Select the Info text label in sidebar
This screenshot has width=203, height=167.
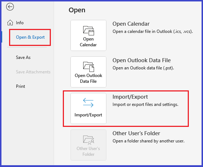(x=20, y=23)
